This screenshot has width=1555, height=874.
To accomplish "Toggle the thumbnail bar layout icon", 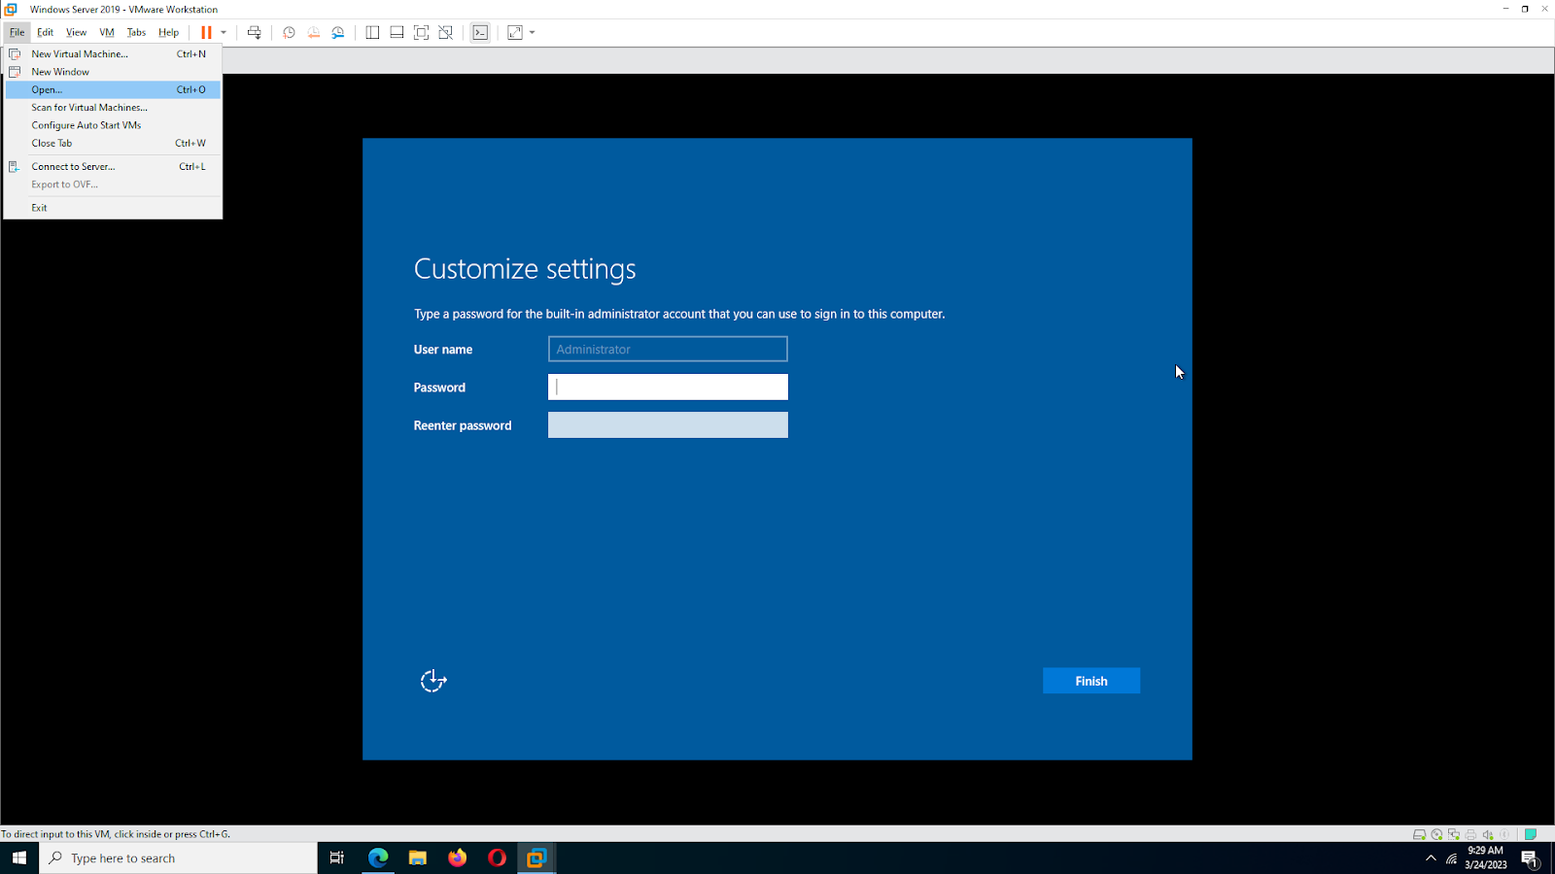I will pos(397,32).
